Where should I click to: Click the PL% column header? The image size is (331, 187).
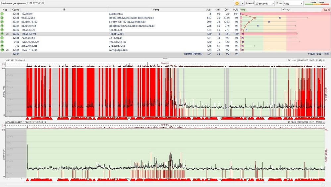235,10
